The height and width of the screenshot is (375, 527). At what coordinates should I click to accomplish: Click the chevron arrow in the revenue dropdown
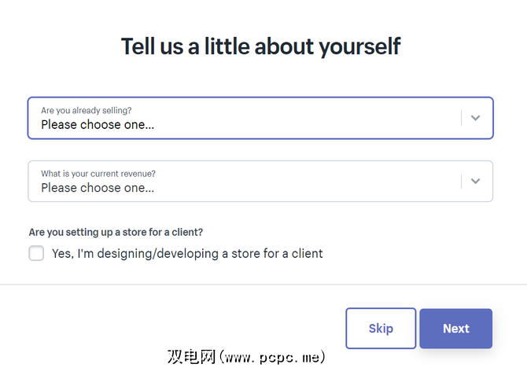pyautogui.click(x=475, y=181)
